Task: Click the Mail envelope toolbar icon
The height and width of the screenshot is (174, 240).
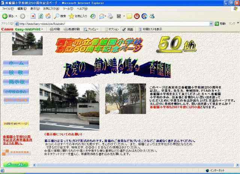Action: (x=102, y=16)
